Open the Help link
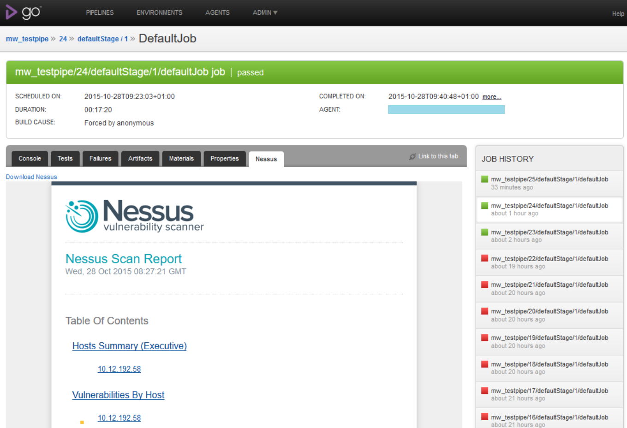 (618, 14)
